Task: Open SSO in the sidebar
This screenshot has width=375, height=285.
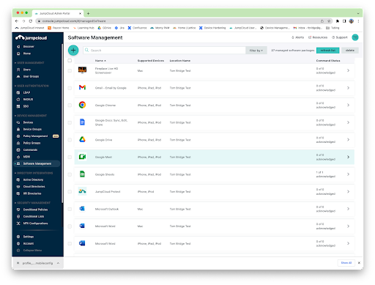Action: [x=26, y=106]
